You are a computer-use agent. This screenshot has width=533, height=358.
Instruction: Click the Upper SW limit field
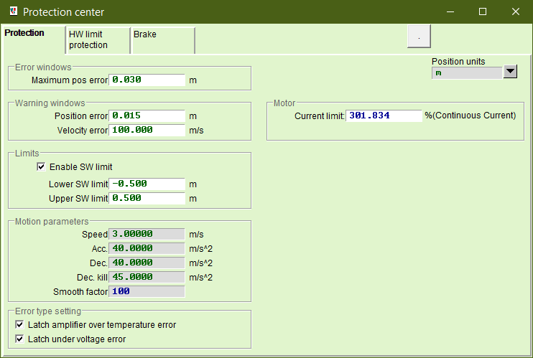pyautogui.click(x=147, y=199)
